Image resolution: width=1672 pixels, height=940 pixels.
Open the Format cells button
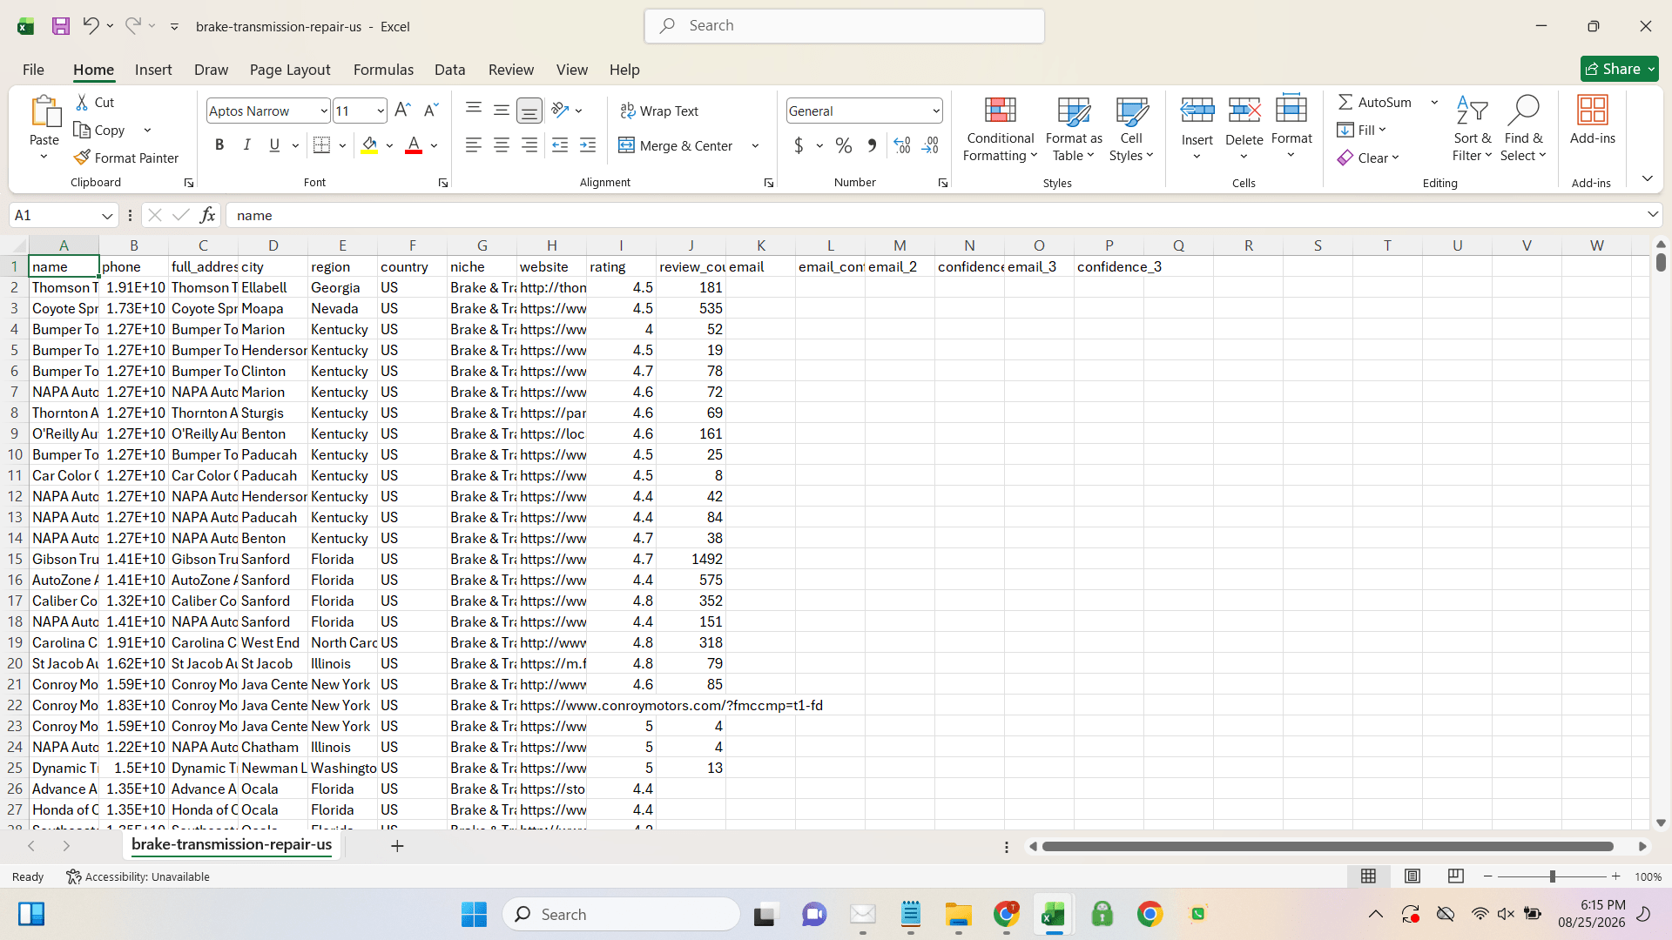(x=1291, y=127)
